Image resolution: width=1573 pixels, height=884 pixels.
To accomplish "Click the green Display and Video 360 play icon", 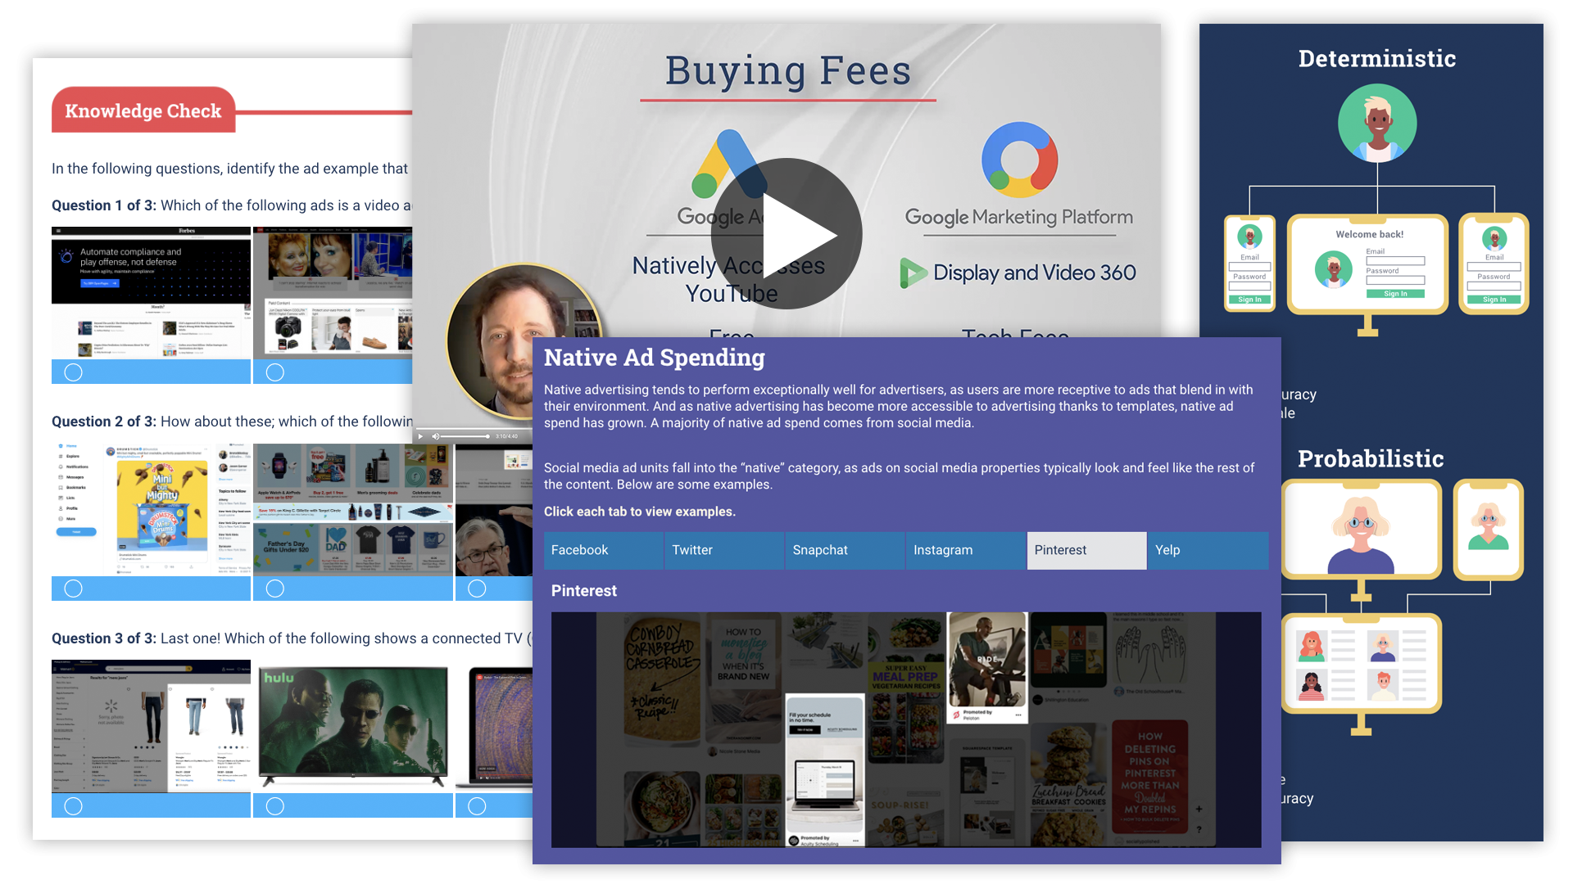I will click(913, 273).
